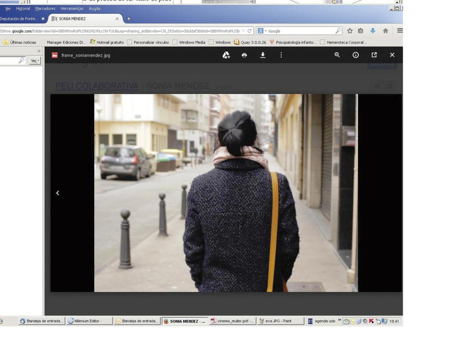452x362 pixels.
Task: Show hidden taskbar items chevron
Action: pos(339,320)
